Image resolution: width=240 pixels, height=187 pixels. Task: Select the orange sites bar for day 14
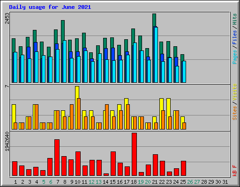[x=107, y=117]
